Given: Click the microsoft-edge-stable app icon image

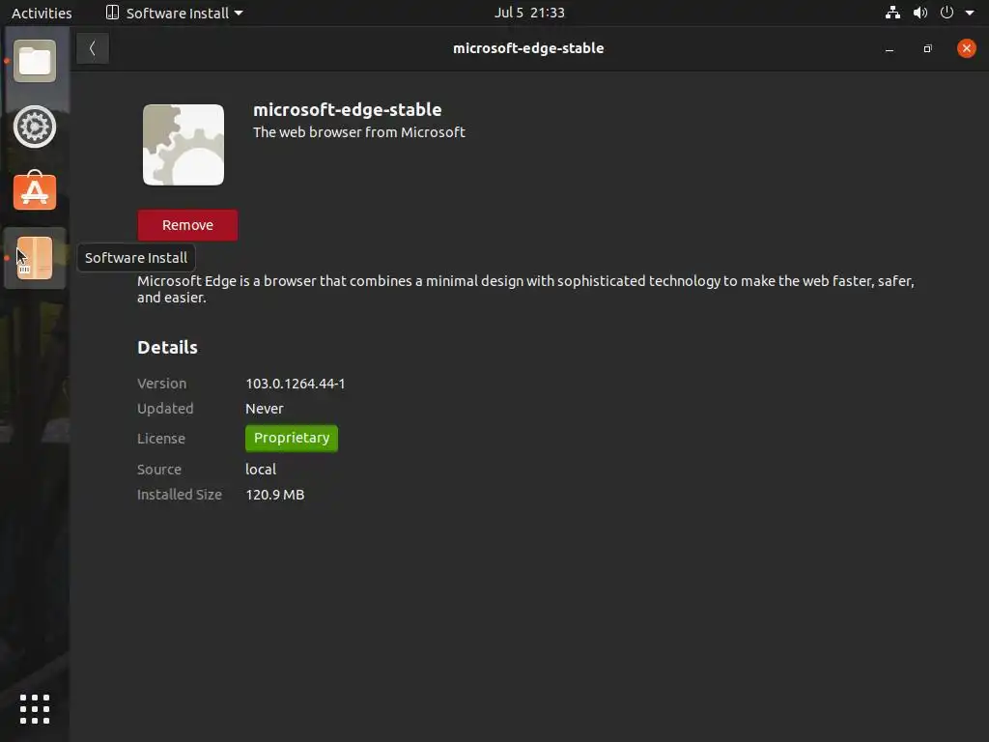Looking at the screenshot, I should 184,145.
